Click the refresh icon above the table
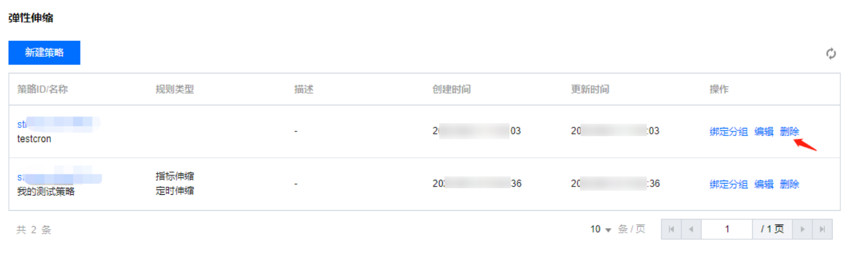The width and height of the screenshot is (851, 267). 831,54
